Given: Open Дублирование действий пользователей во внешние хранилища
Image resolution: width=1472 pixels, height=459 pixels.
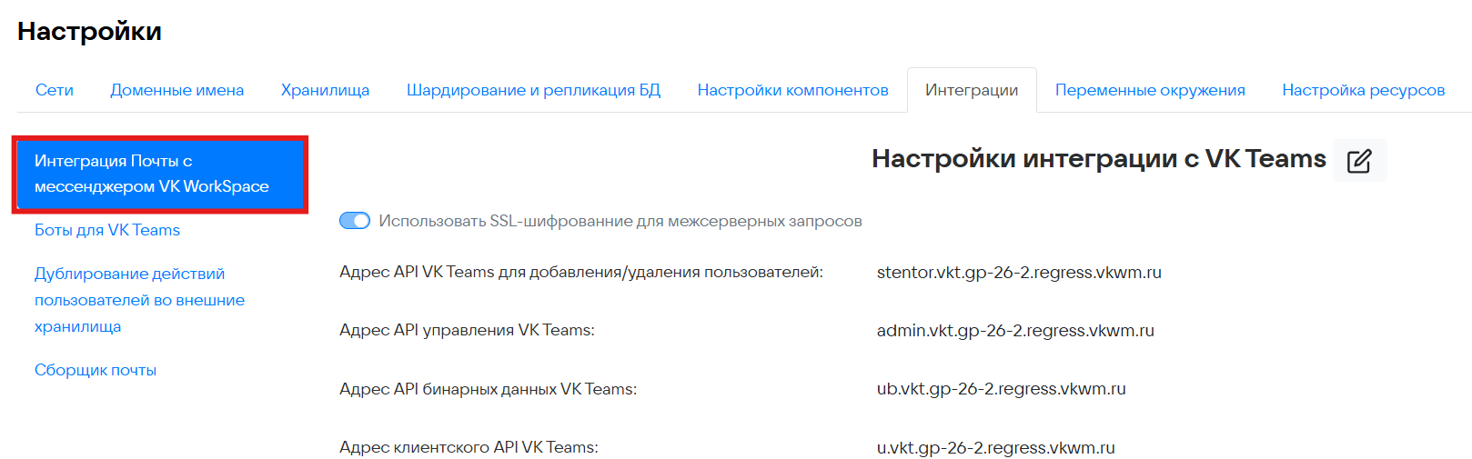Looking at the screenshot, I should click(x=139, y=300).
